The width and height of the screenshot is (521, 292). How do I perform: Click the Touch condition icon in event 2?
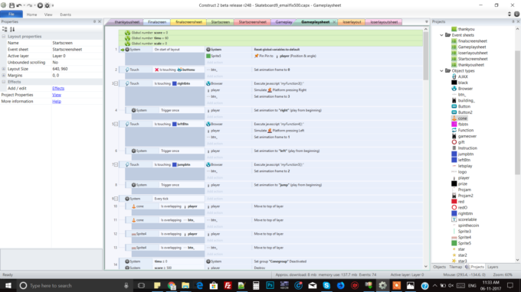pos(127,70)
